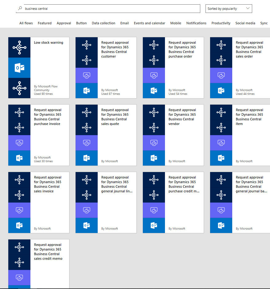Screen dimensions: 270x289
Task: Open Request approval for sales order title
Action: [249, 49]
